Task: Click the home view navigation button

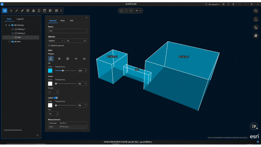Action: pyautogui.click(x=256, y=19)
